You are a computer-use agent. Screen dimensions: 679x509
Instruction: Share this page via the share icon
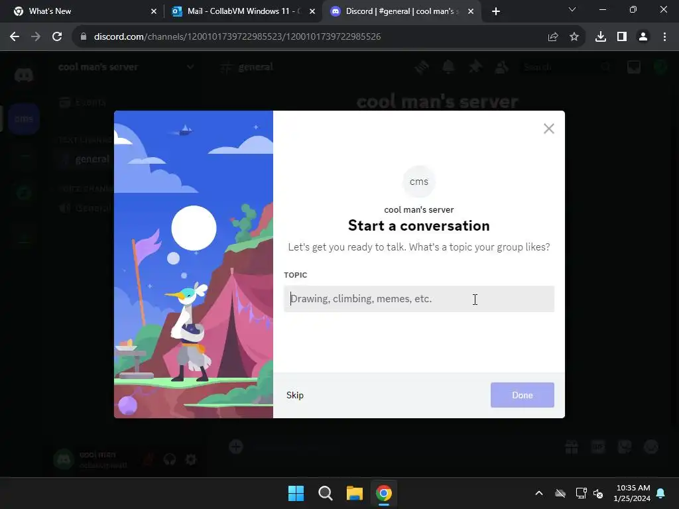[553, 37]
